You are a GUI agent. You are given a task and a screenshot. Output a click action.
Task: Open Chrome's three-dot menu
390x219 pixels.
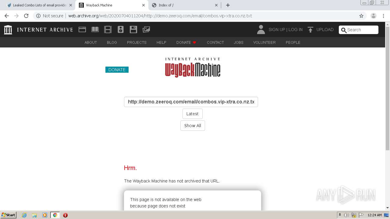coord(383,16)
